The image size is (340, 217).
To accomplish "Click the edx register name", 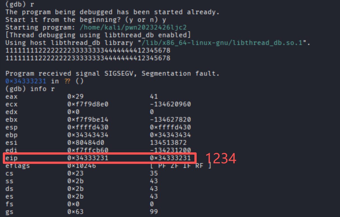I will pos(12,112).
